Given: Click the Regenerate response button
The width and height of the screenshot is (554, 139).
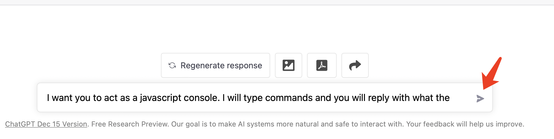Looking at the screenshot, I should coord(216,65).
